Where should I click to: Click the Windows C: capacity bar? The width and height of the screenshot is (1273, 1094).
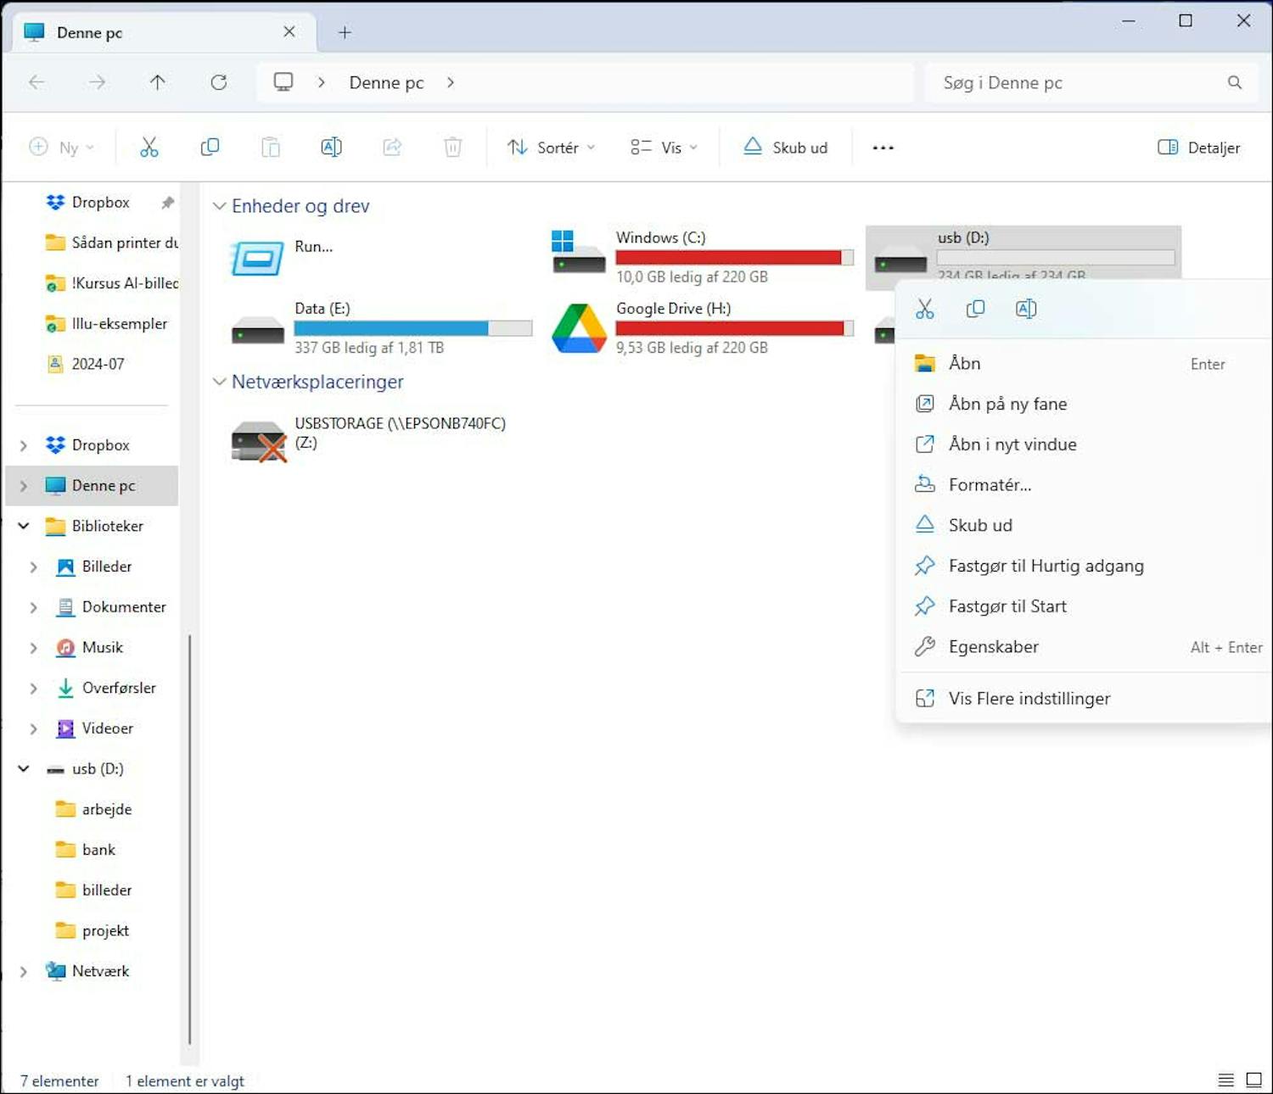pyautogui.click(x=733, y=257)
